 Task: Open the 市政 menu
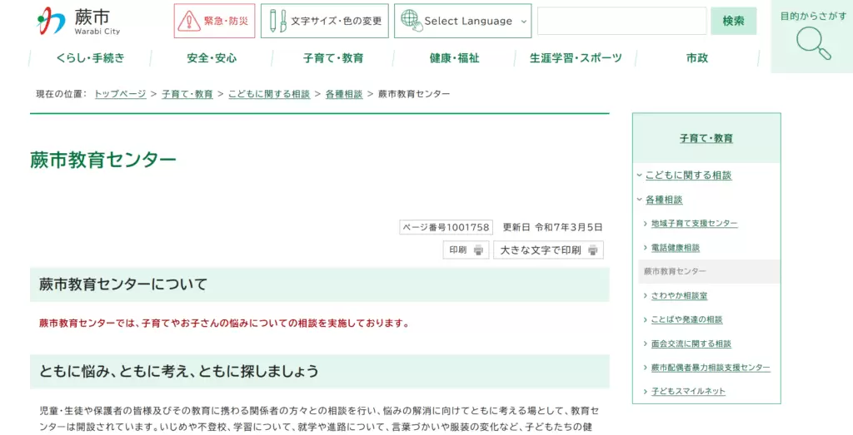697,58
